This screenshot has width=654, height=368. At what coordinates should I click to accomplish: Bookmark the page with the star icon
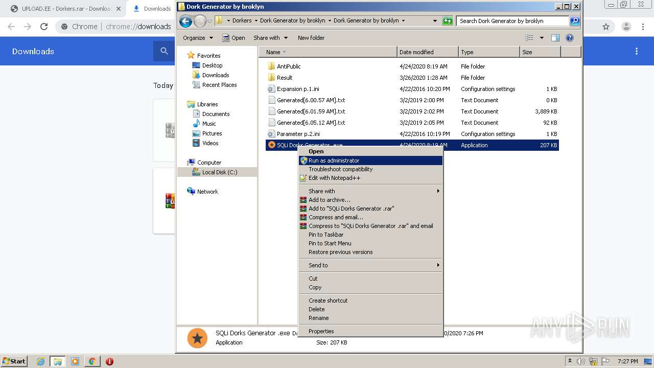coord(606,27)
